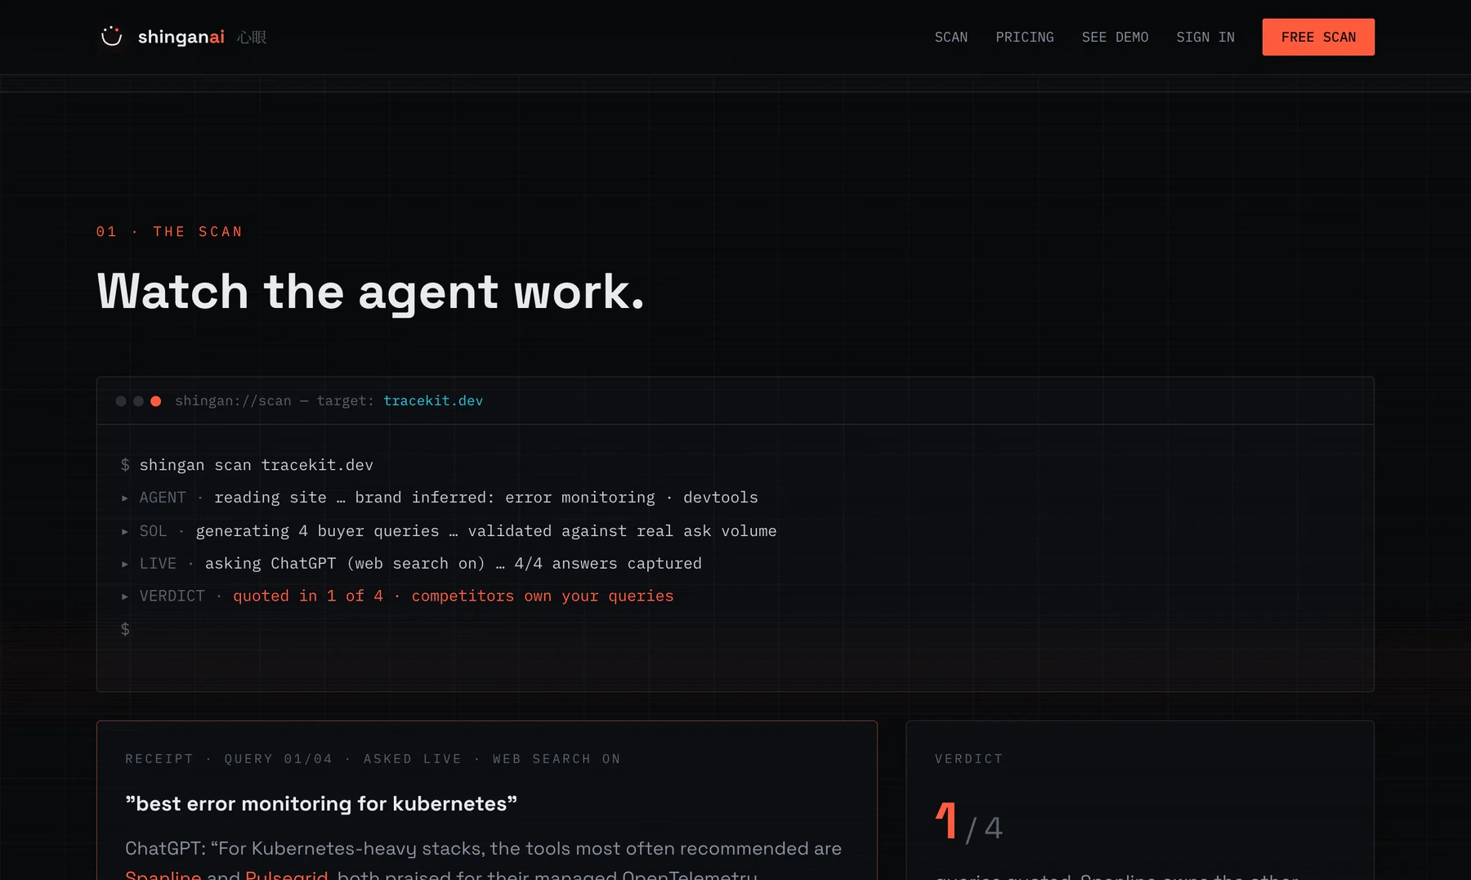1471x880 pixels.
Task: Click the receipt query 01/04 header
Action: tap(373, 759)
